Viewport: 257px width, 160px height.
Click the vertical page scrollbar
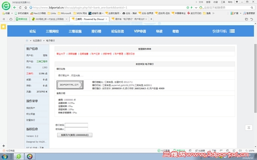click(x=255, y=78)
